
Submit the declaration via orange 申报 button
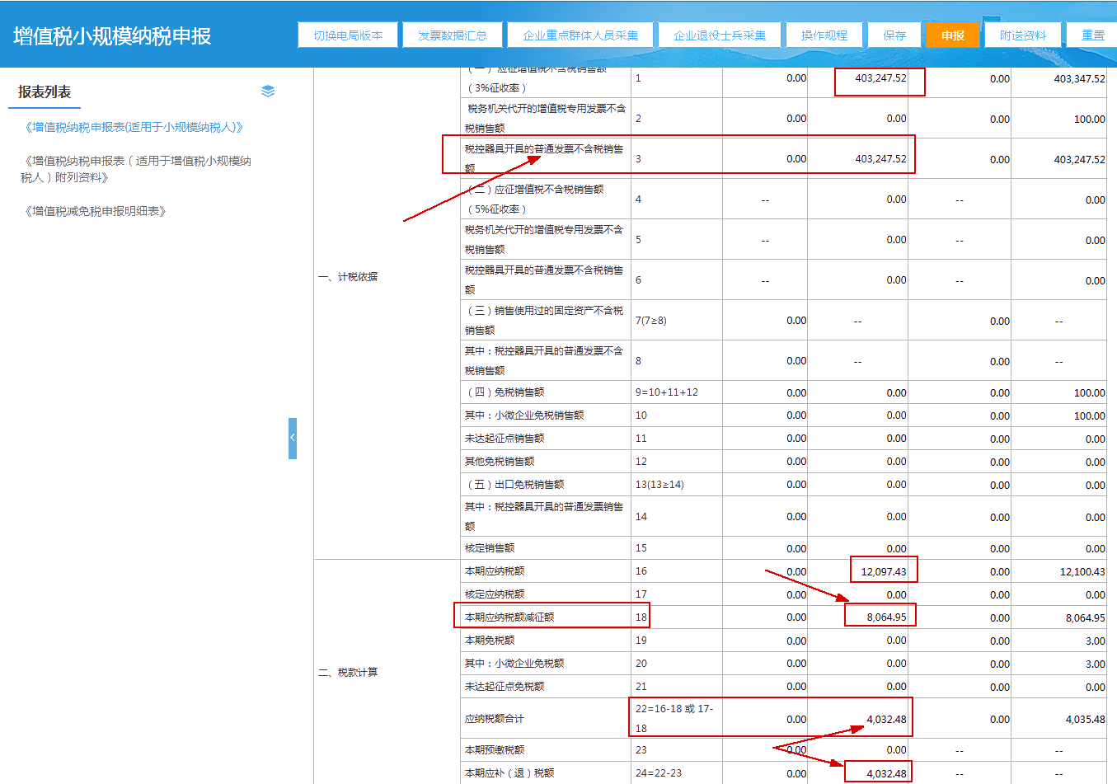(x=952, y=35)
